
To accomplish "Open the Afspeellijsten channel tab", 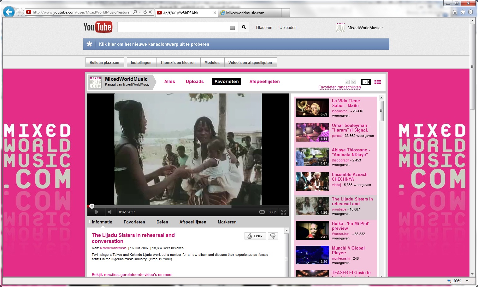I will click(264, 82).
